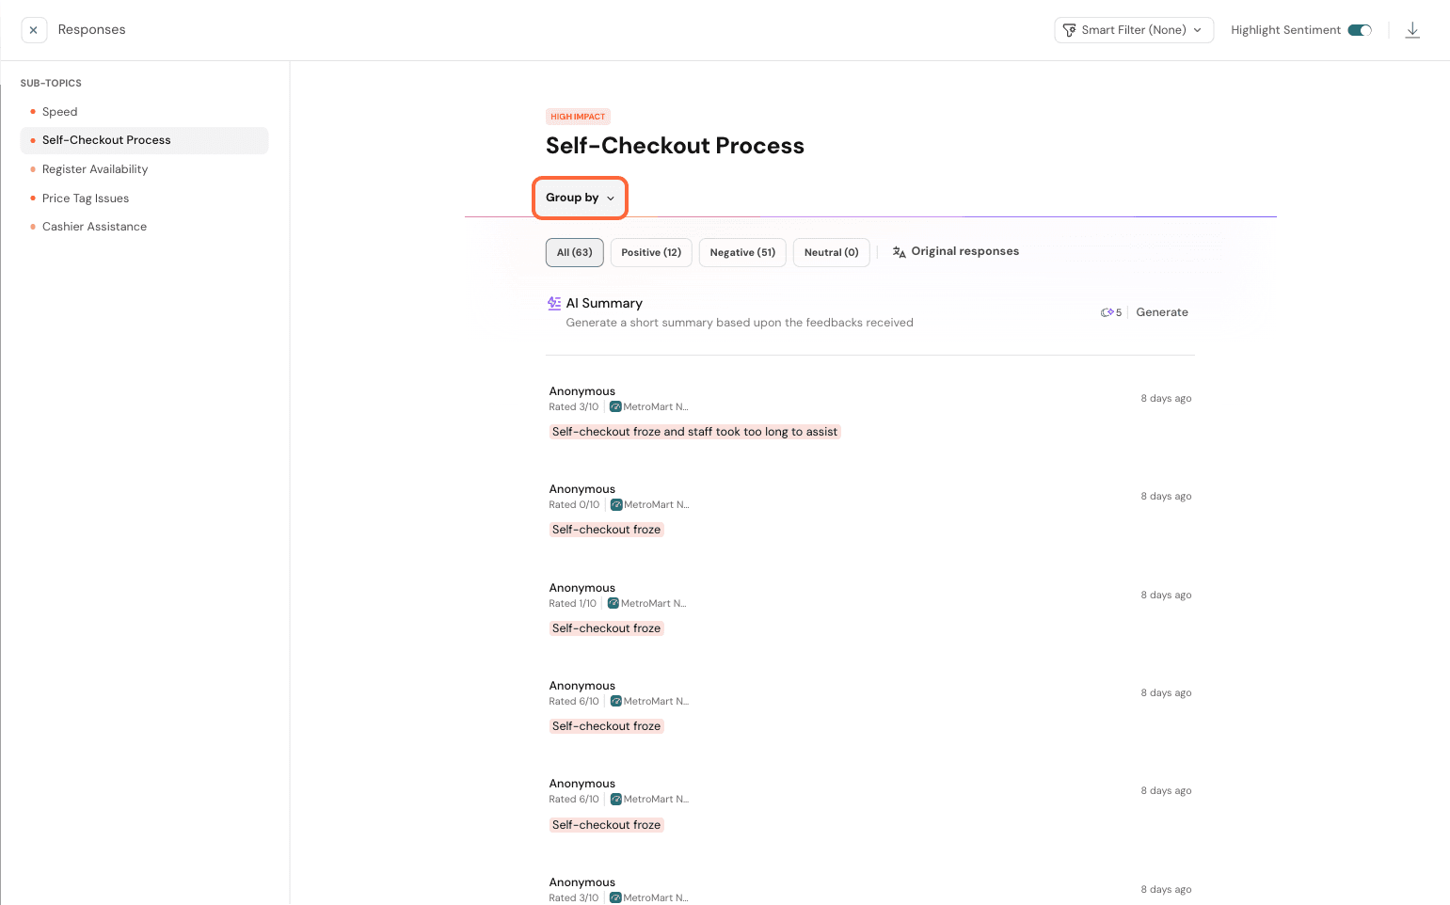
Task: Click MetroMart icon on Rated 0/10 response
Action: click(x=616, y=505)
